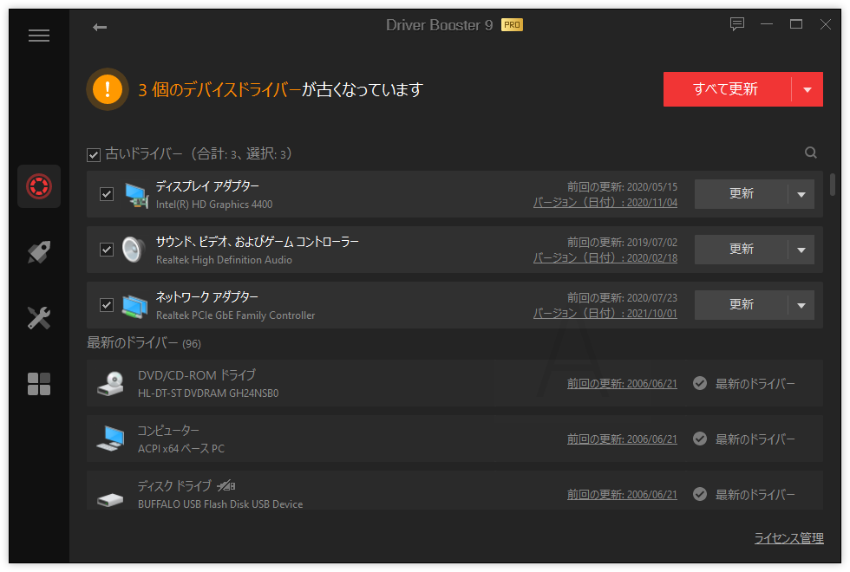The image size is (850, 572).
Task: Maximize the Driver Booster window
Action: click(x=796, y=24)
